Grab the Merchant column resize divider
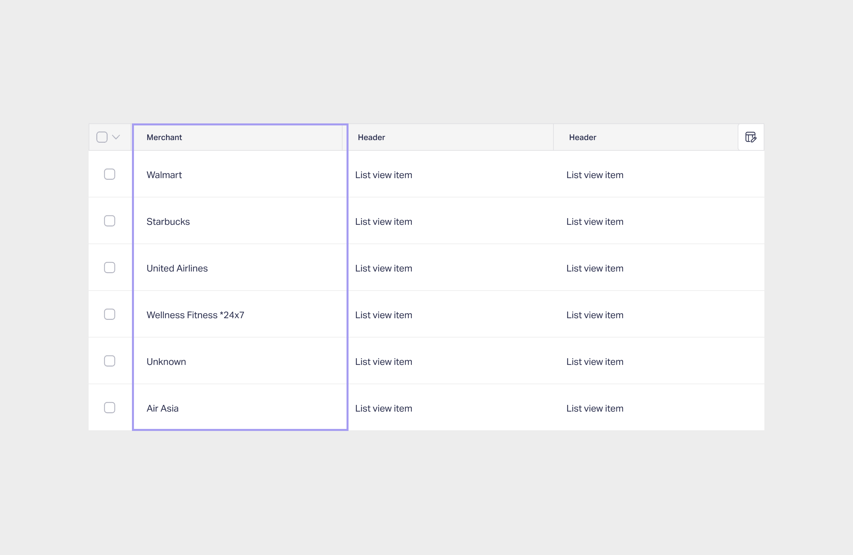853x555 pixels. tap(343, 137)
